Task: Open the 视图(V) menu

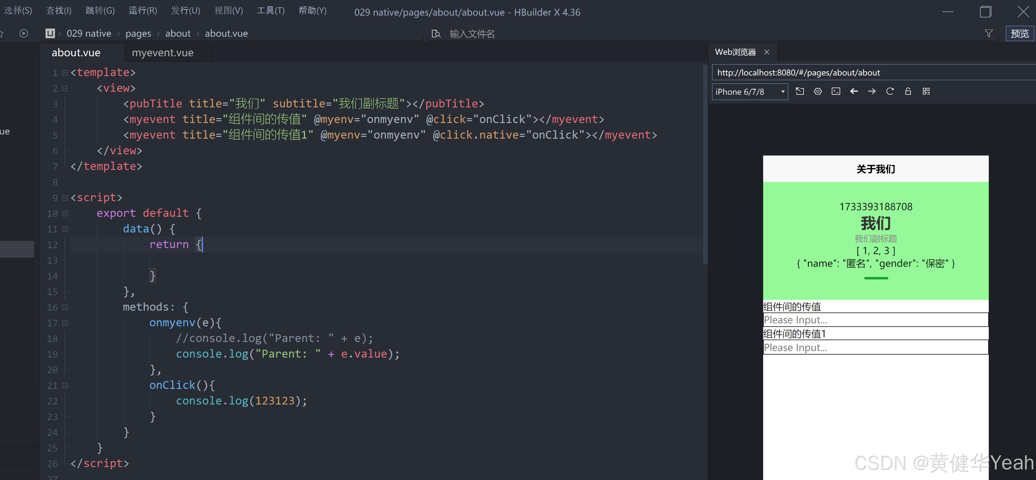Action: coord(228,11)
